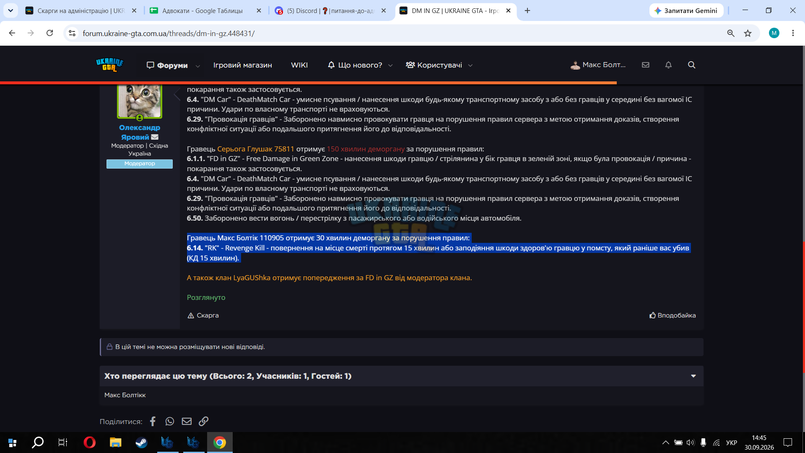The height and width of the screenshot is (453, 805).
Task: Click the Вподобайка like button
Action: 673,315
